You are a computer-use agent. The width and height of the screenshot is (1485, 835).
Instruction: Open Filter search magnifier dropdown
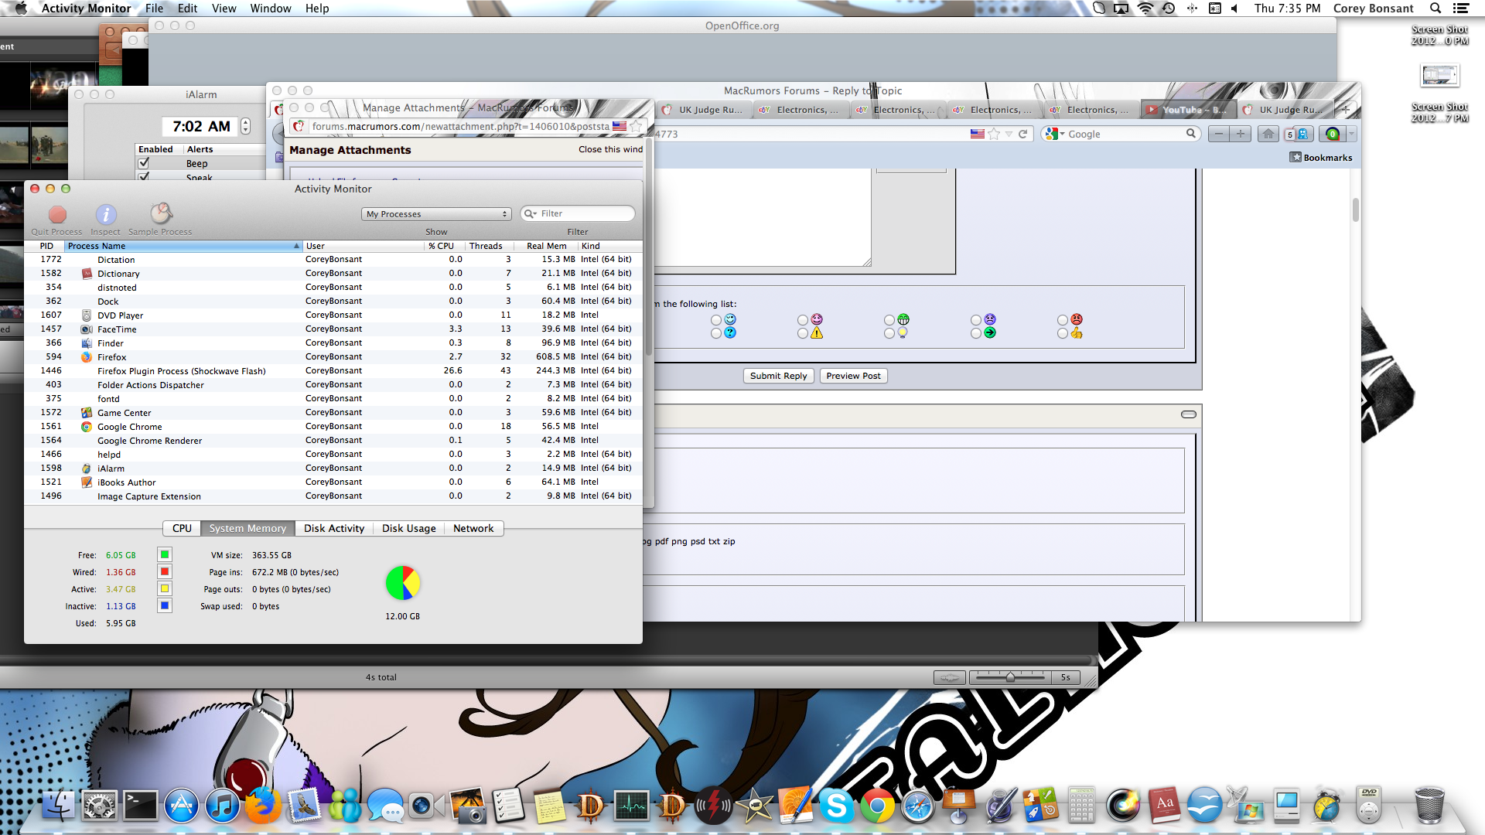pos(530,213)
